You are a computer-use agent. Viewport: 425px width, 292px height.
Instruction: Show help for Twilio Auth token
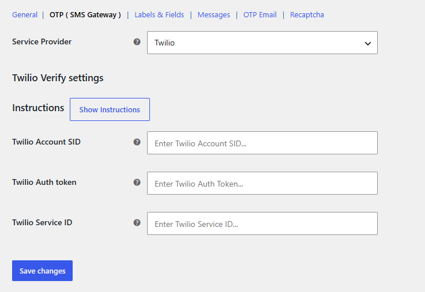(137, 183)
